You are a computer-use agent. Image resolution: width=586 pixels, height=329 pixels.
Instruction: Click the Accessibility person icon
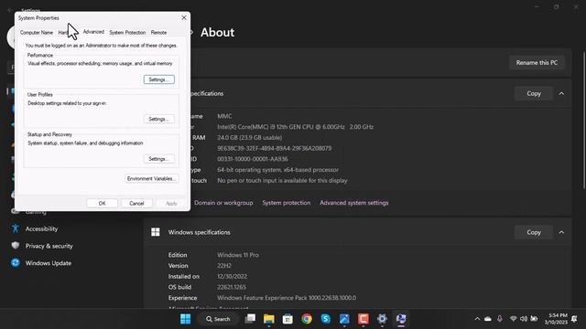pyautogui.click(x=16, y=228)
